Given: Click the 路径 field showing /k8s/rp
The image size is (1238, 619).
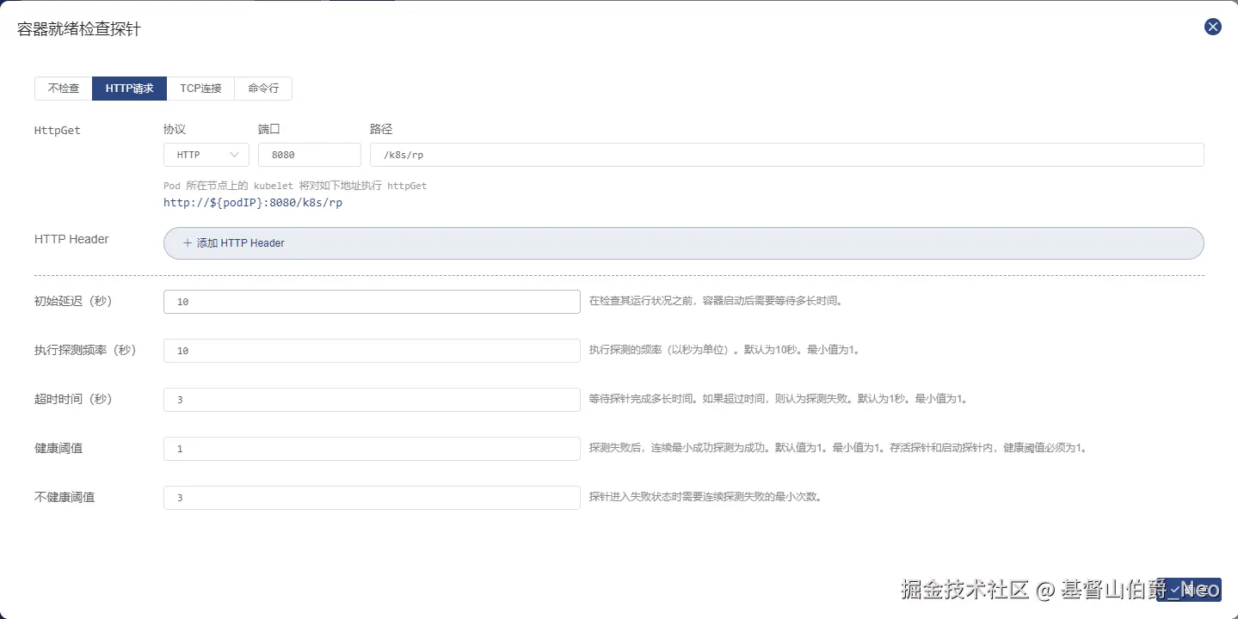Looking at the screenshot, I should 787,155.
